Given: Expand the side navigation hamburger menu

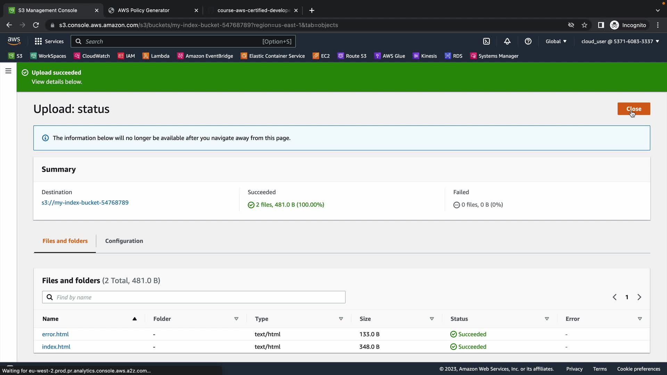Looking at the screenshot, I should (x=8, y=71).
